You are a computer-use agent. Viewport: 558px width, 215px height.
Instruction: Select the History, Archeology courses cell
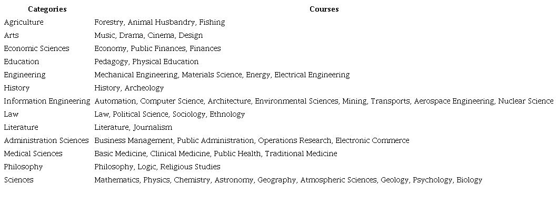129,88
